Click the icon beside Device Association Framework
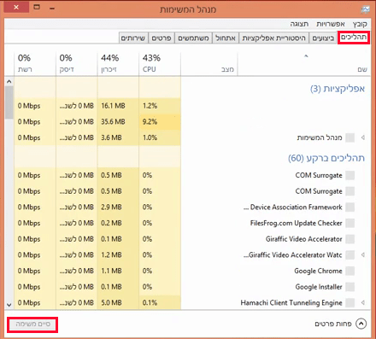 click(350, 207)
